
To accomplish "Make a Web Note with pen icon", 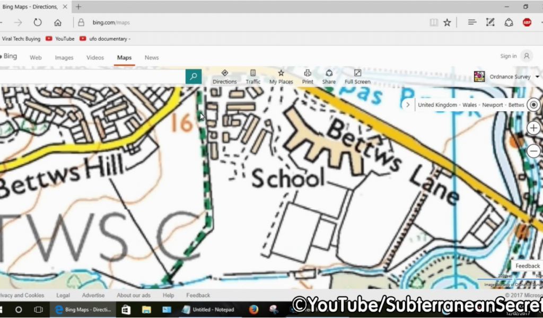I will point(490,22).
